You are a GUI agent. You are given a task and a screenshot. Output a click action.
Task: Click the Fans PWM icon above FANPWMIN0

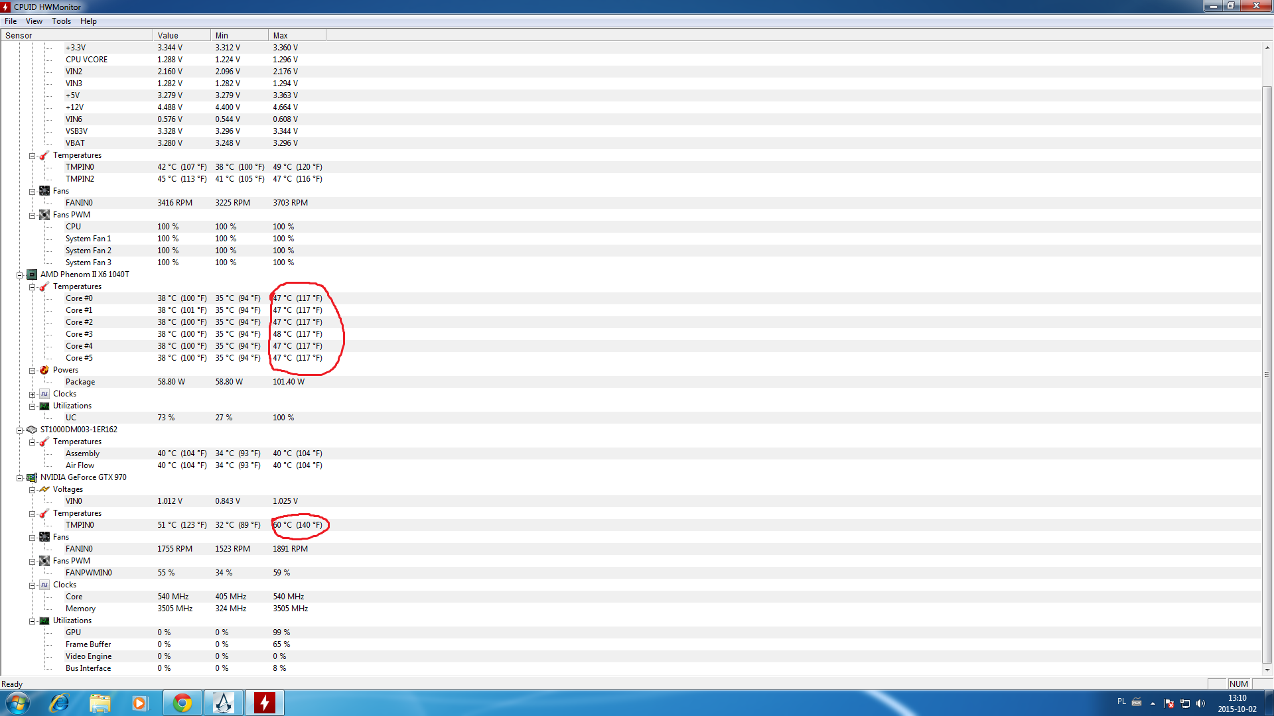[44, 561]
